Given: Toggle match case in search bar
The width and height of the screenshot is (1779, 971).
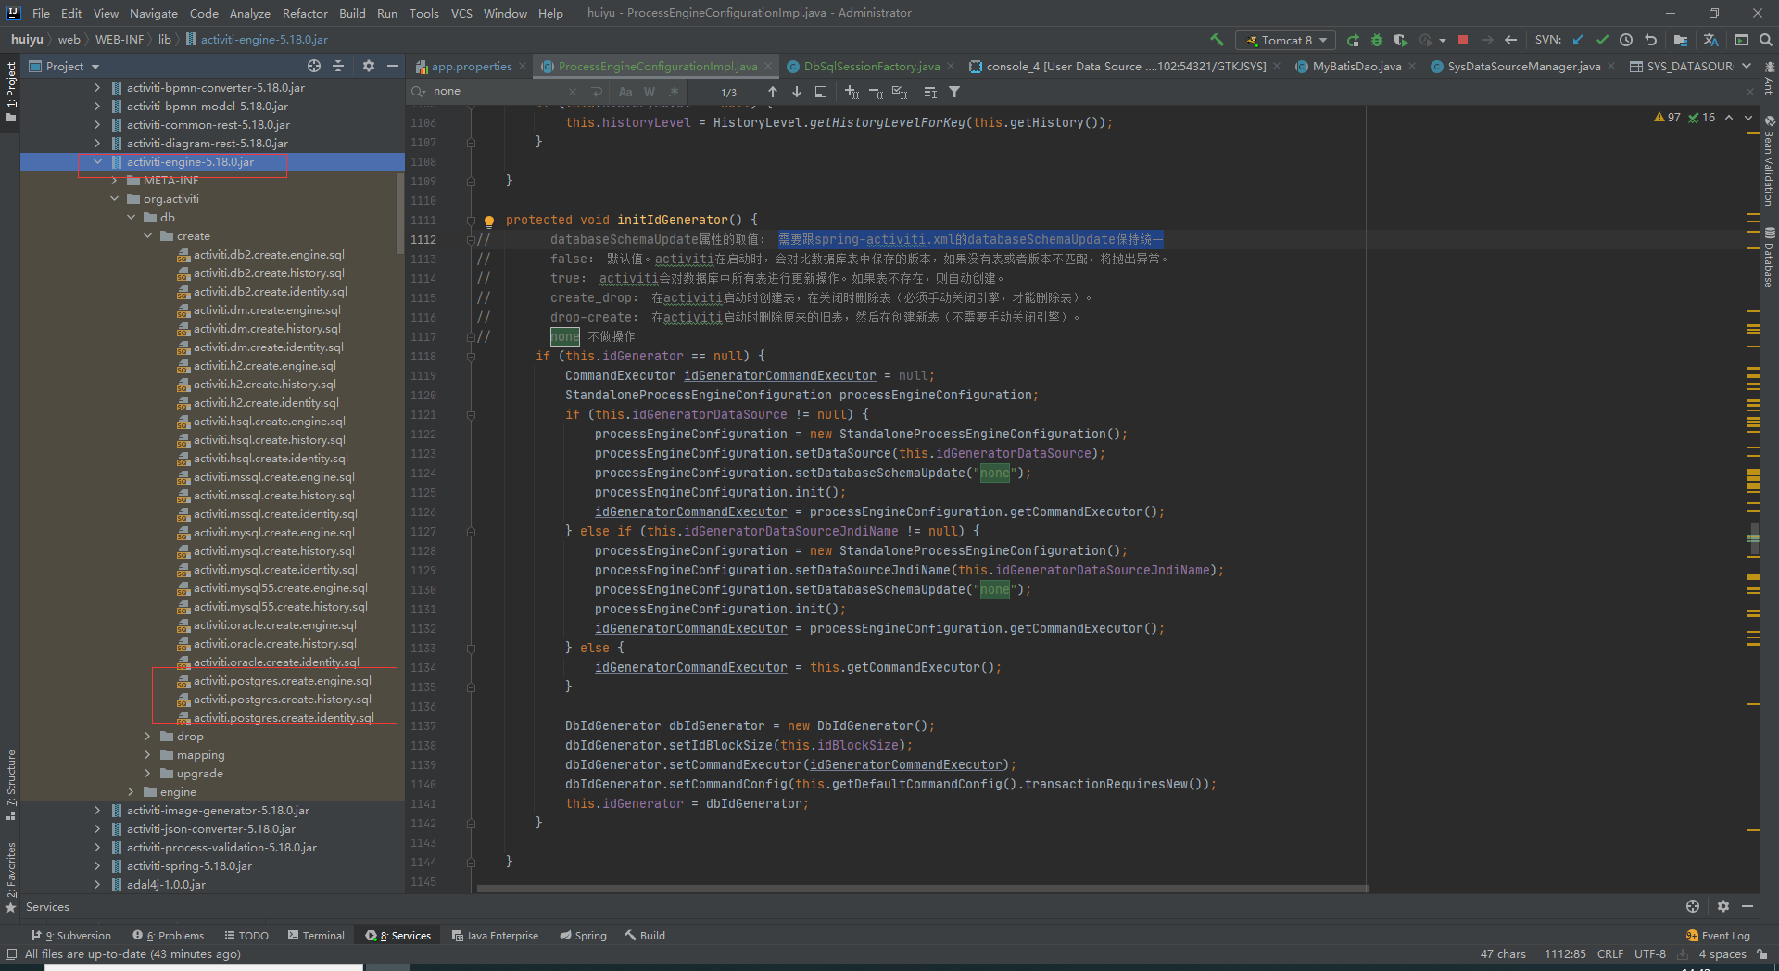Looking at the screenshot, I should point(626,92).
